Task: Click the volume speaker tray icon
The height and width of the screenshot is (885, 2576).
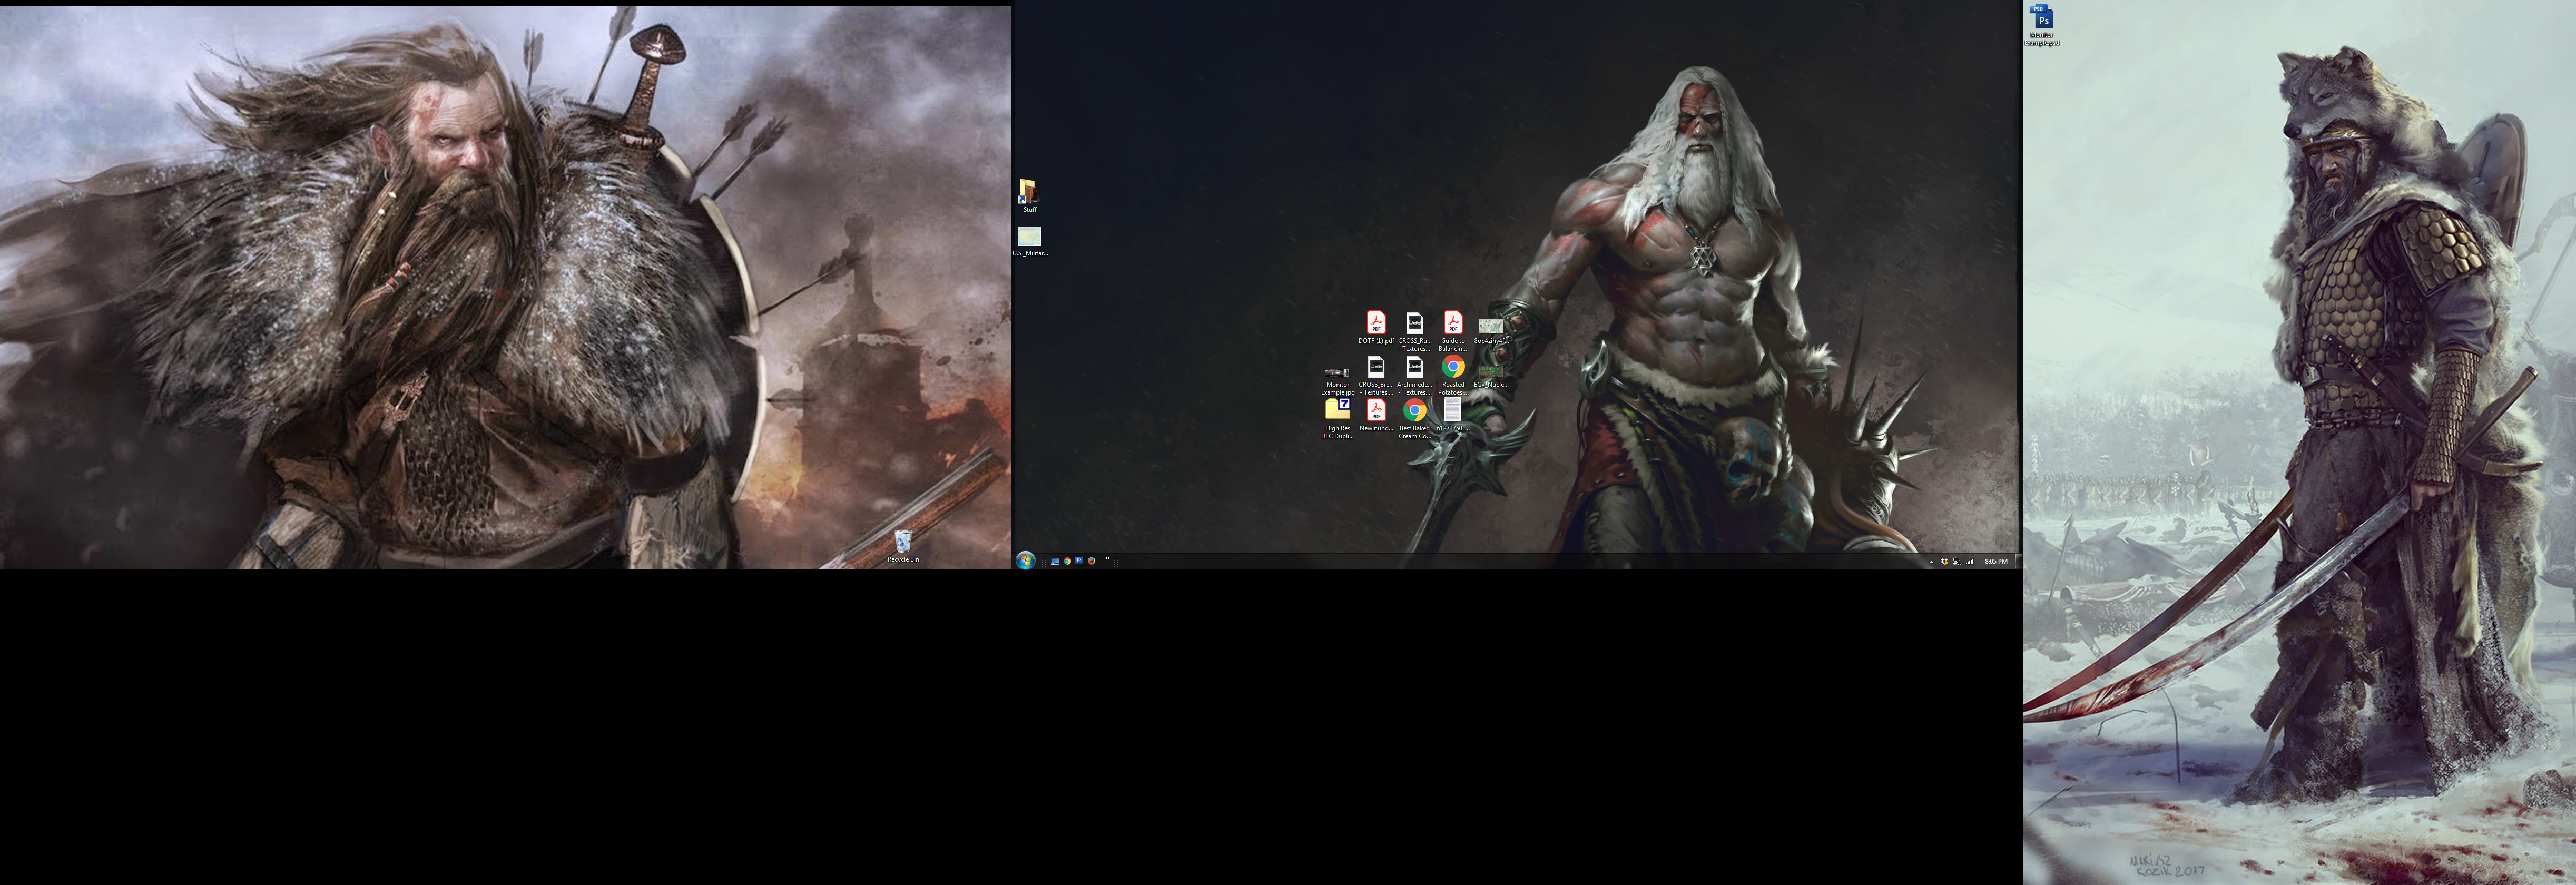Action: 1957,562
